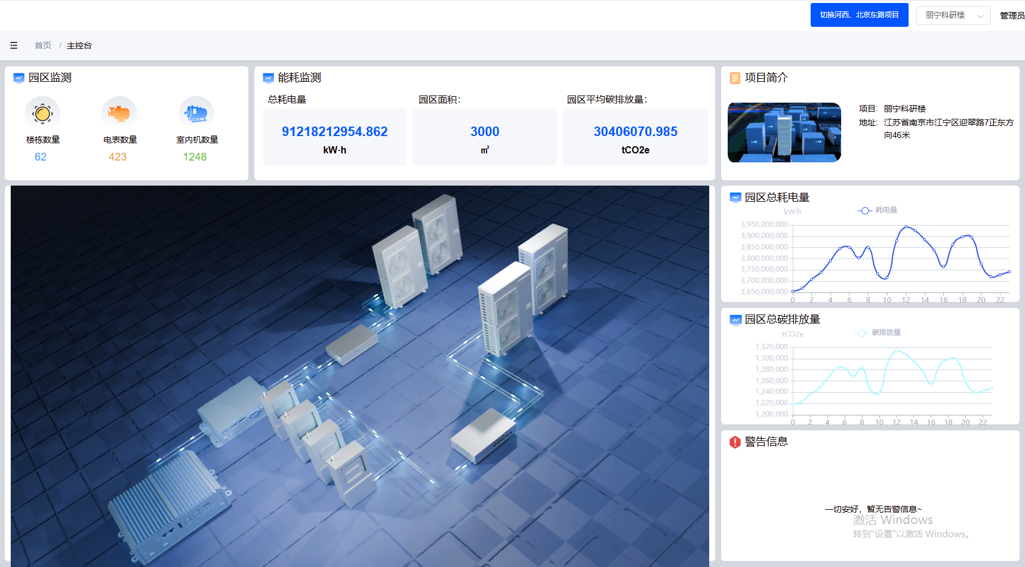1025x567 pixels.
Task: Click the 园区监测 panel header icon
Action: [19, 78]
